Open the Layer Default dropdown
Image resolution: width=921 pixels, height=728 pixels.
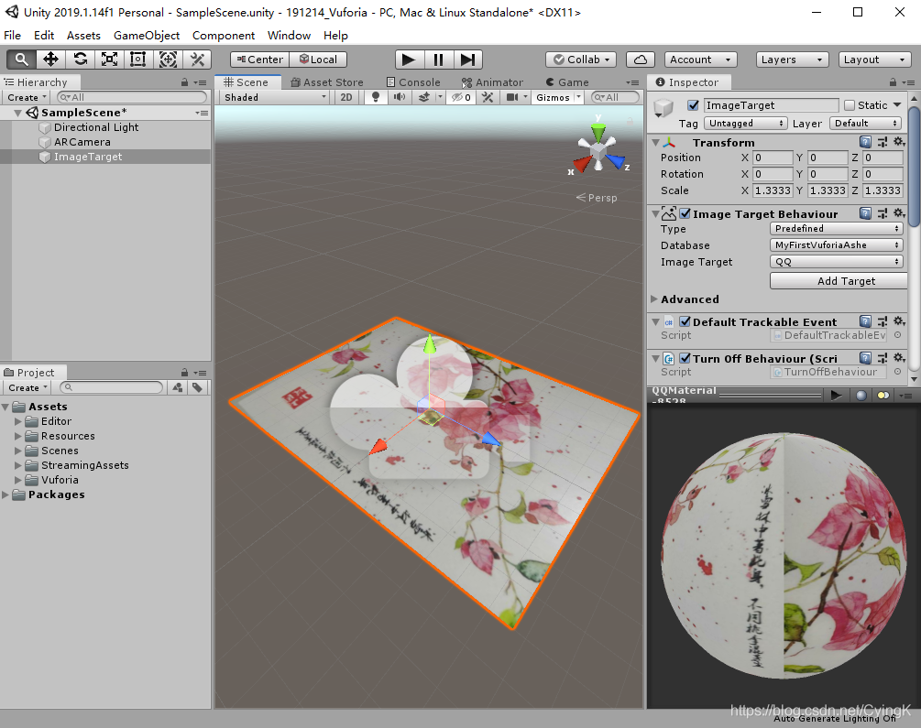(865, 124)
